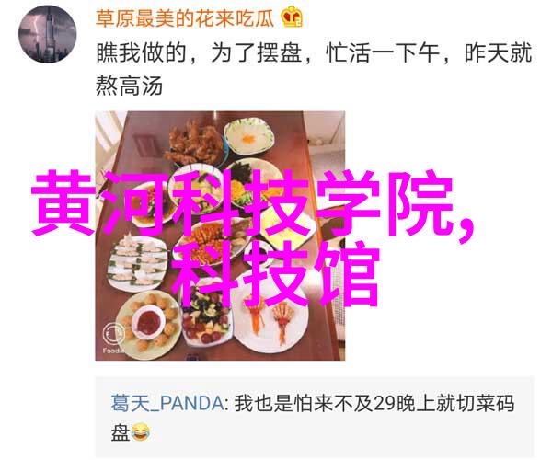Open the lightning skyscraper profile avatar
552x460 pixels.
click(47, 34)
